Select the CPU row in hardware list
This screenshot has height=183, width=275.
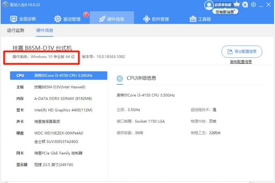pyautogui.click(x=59, y=76)
